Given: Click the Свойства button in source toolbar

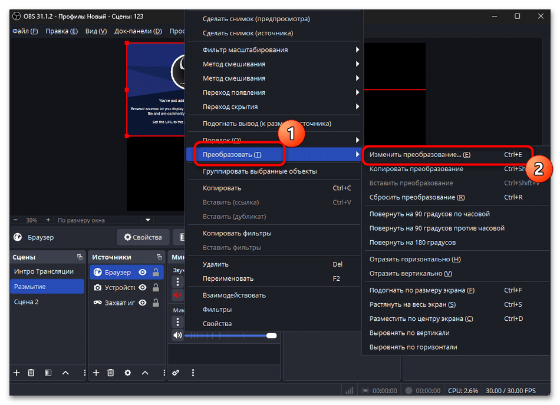Looking at the screenshot, I should tap(143, 237).
